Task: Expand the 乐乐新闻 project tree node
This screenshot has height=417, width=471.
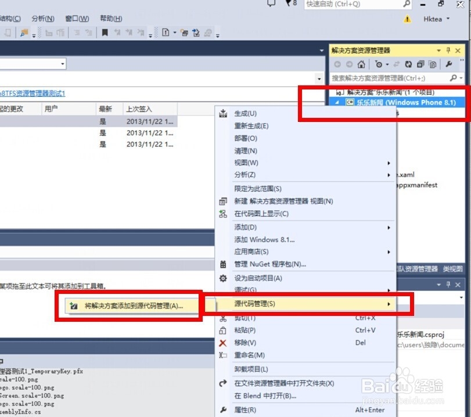Action: coord(337,103)
